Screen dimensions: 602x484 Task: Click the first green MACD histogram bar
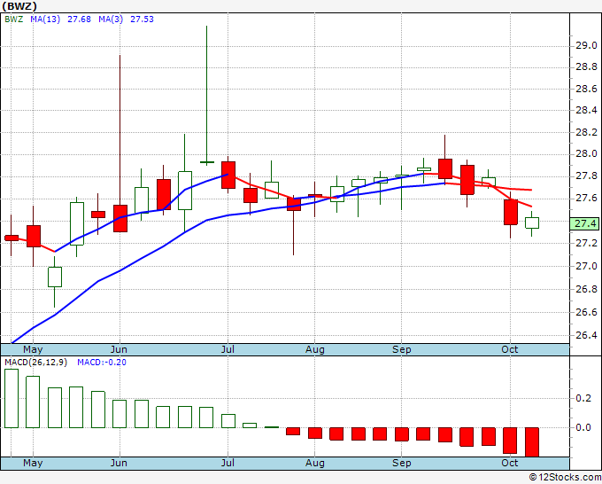click(x=12, y=398)
